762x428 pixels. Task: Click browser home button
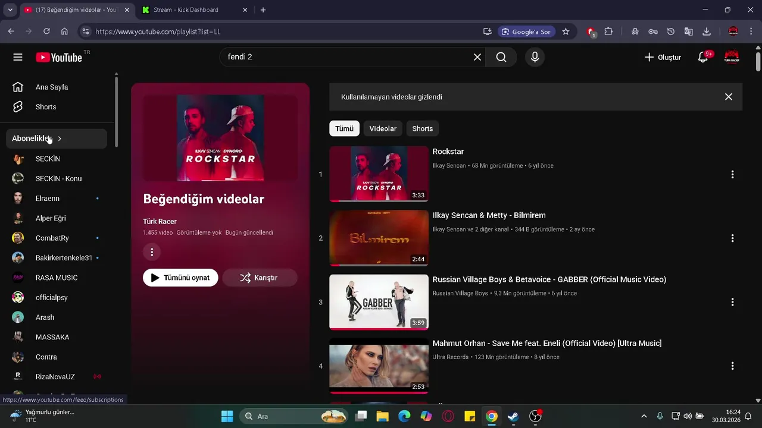64,32
